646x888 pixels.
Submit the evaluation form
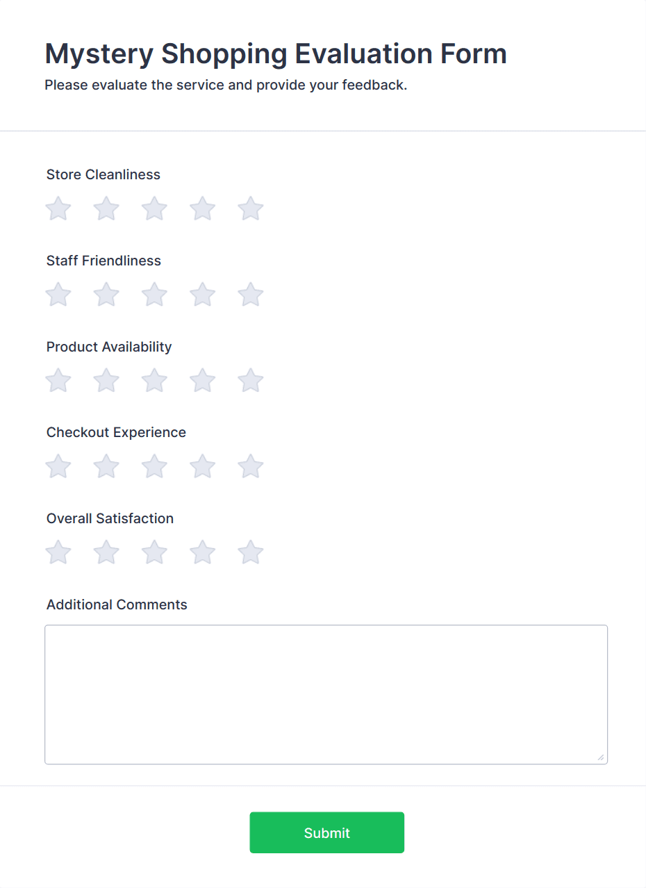point(326,832)
